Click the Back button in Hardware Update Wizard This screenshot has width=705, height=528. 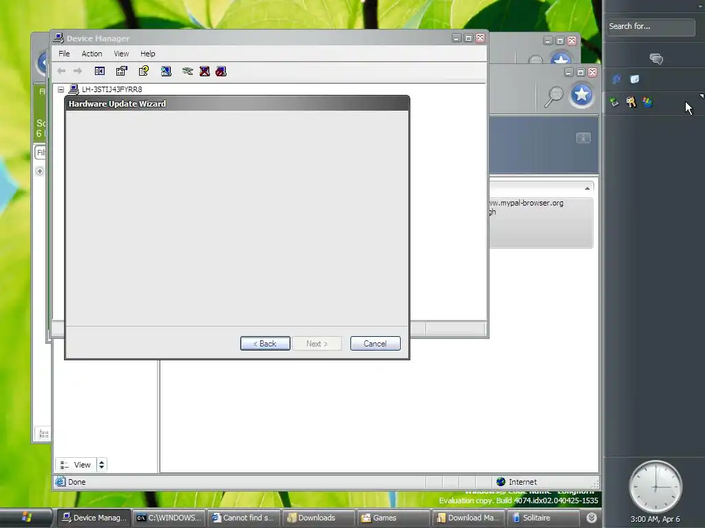click(265, 344)
